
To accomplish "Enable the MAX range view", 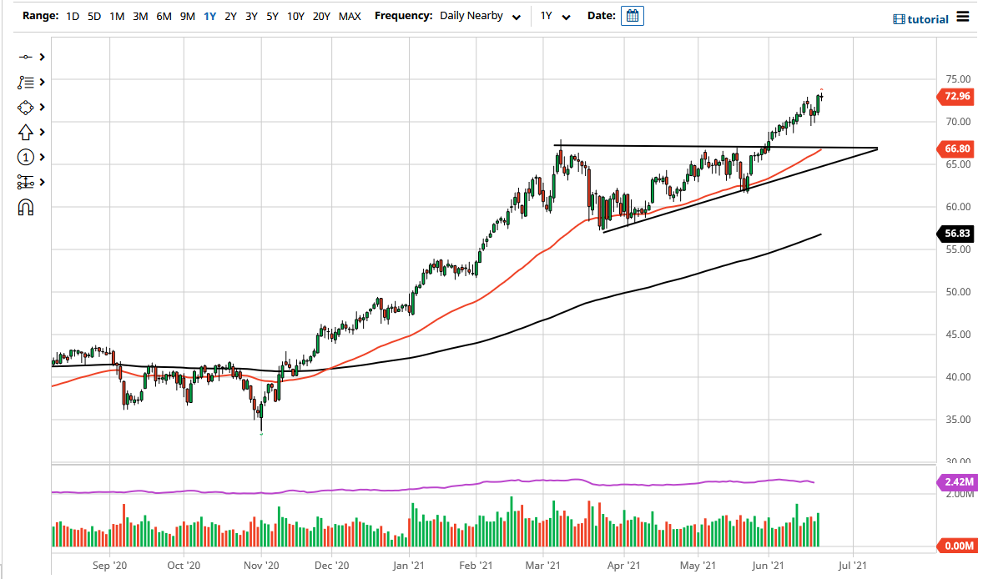I will click(x=350, y=15).
